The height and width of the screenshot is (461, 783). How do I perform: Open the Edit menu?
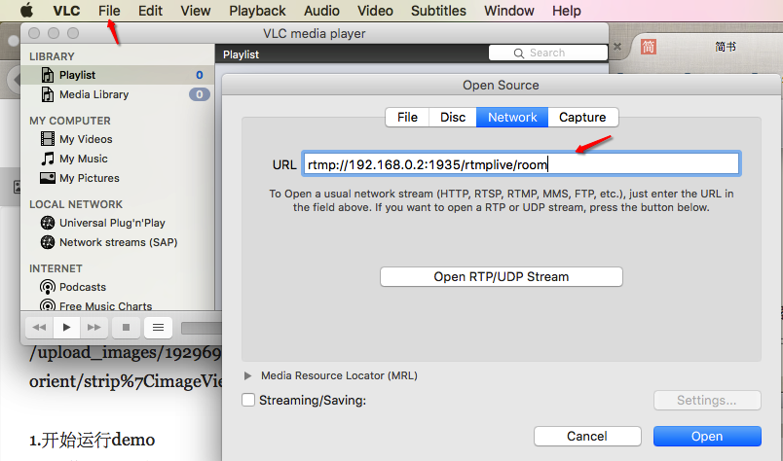[150, 11]
